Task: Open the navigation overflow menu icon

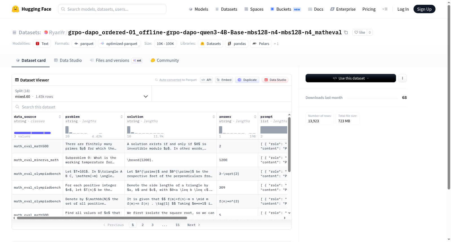Action: [x=385, y=9]
